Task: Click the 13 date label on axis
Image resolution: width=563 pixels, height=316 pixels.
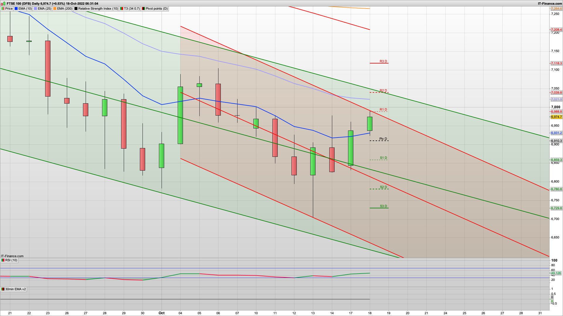Action: click(x=313, y=313)
